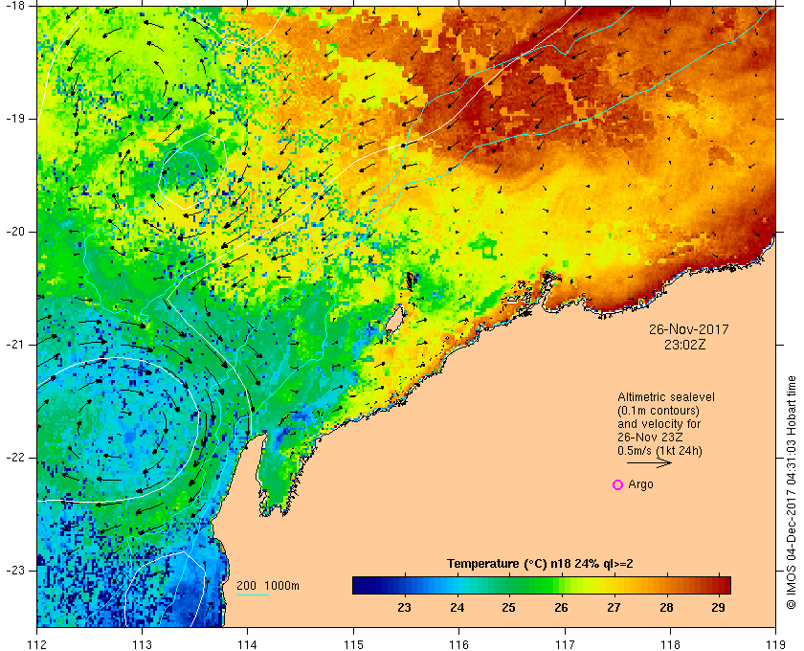The image size is (804, 651).
Task: Click the colorbar tick label '29'
Action: coord(719,608)
